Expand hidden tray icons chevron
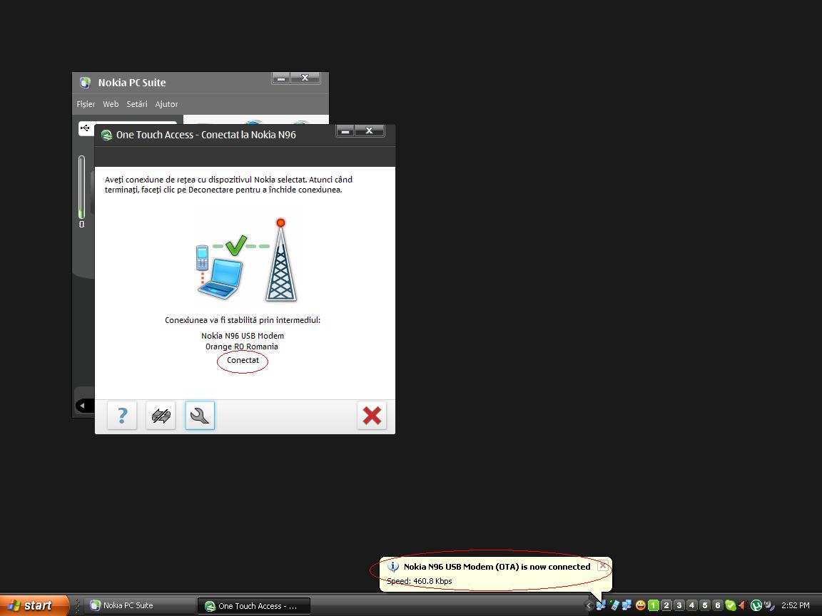Screen dimensions: 822x616 click(x=588, y=605)
